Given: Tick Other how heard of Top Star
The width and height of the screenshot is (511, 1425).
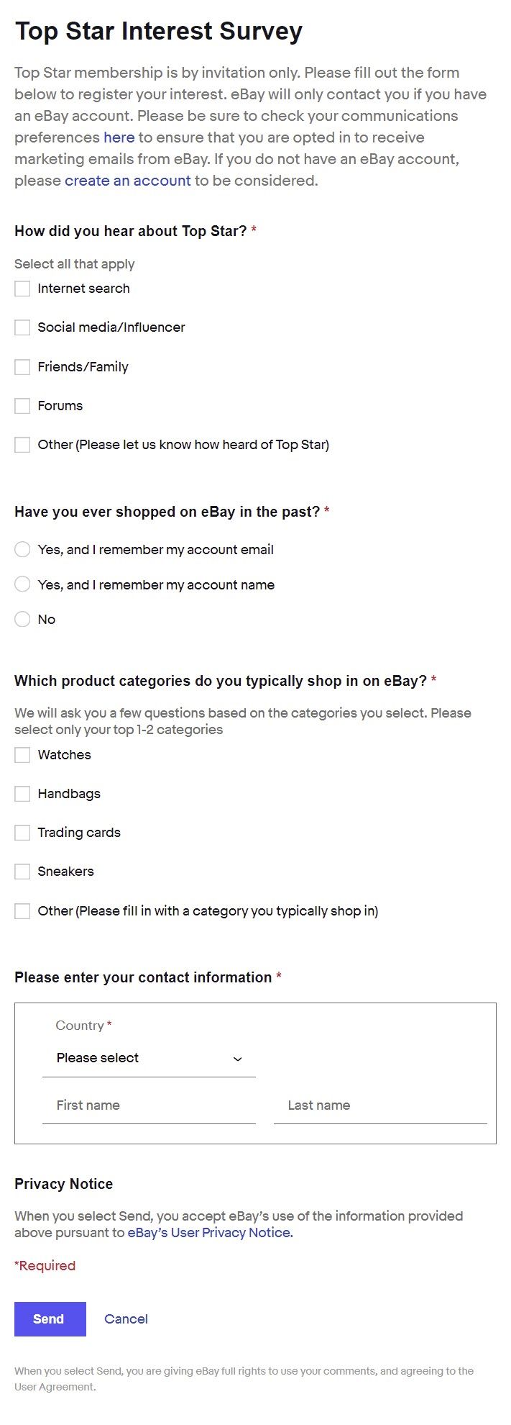Looking at the screenshot, I should (22, 445).
